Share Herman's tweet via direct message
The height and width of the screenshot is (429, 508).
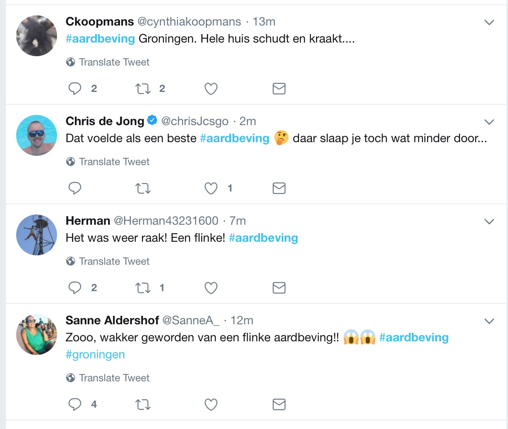tap(279, 288)
